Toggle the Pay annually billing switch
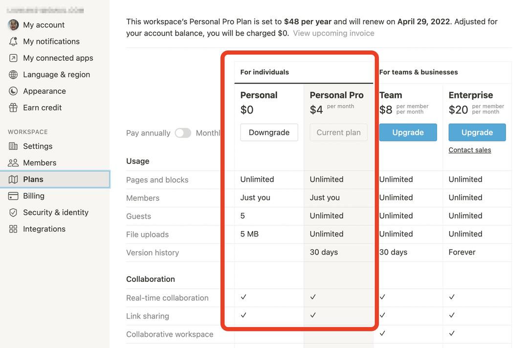528x348 pixels. 183,133
